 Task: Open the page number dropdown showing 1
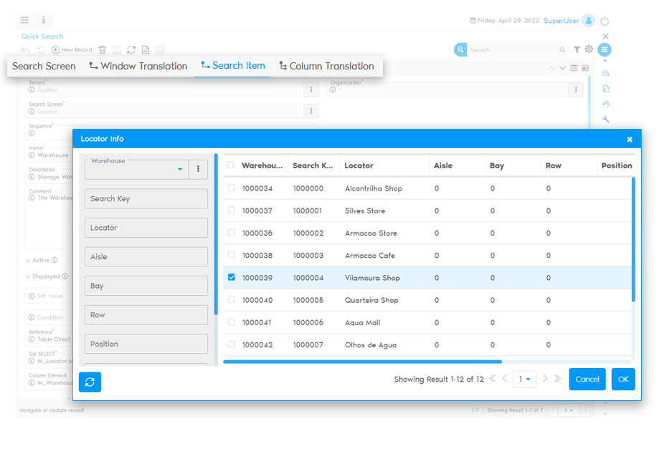(526, 379)
